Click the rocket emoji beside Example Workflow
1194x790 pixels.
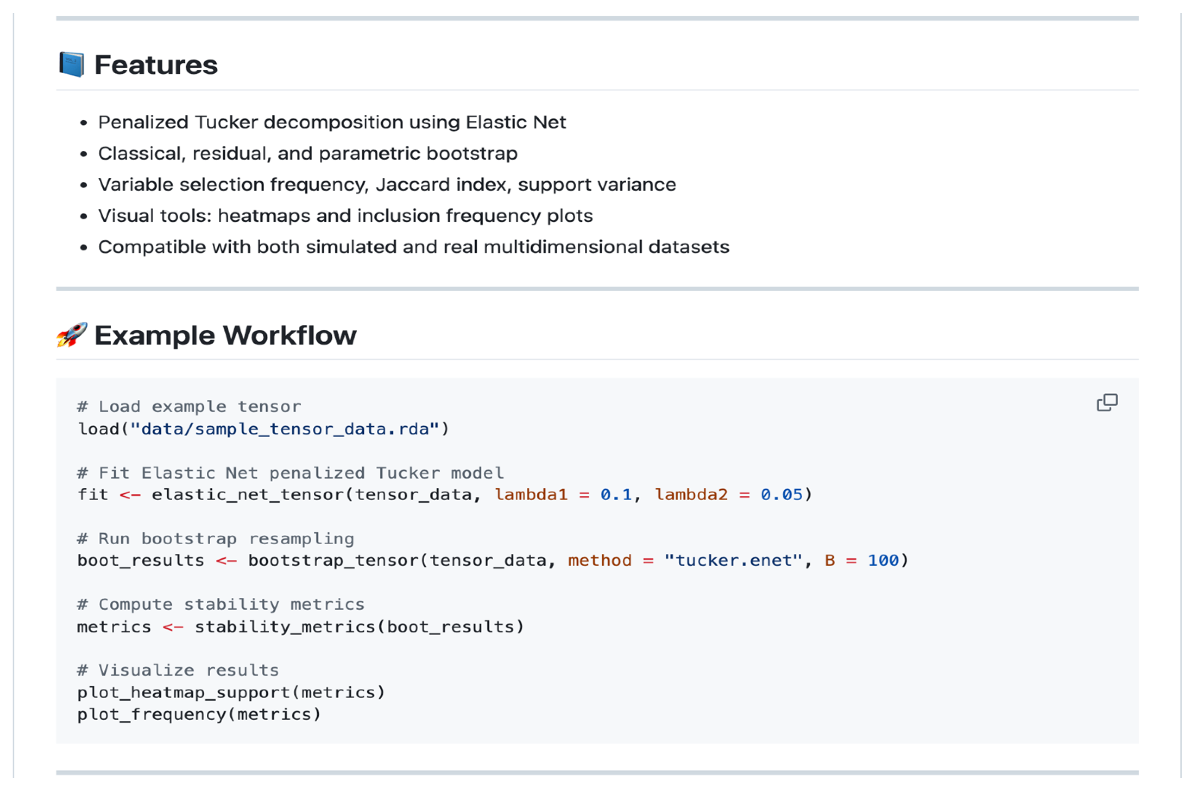click(71, 335)
